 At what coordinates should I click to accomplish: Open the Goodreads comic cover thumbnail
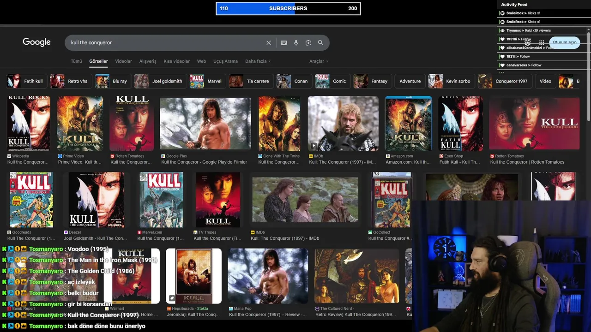tap(31, 200)
